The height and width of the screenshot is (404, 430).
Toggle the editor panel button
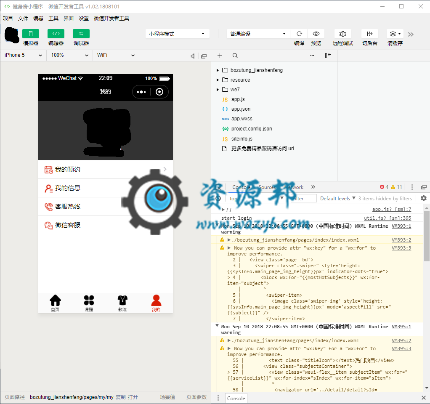click(x=56, y=34)
